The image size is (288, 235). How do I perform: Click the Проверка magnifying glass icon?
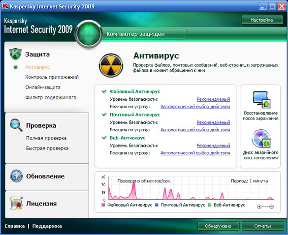16,125
